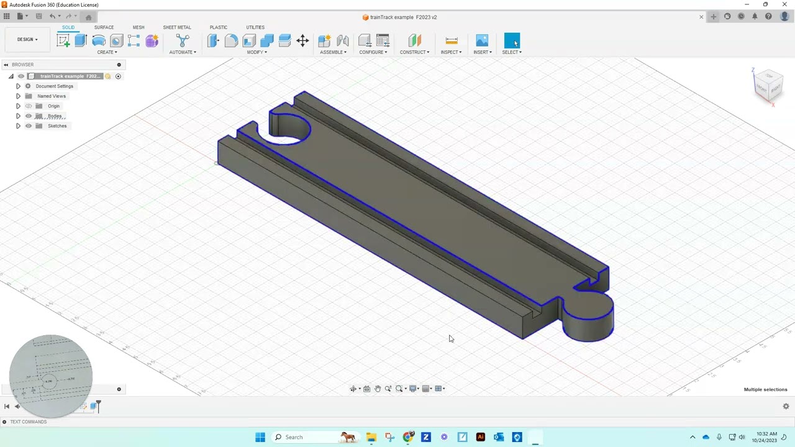The width and height of the screenshot is (795, 447).
Task: Activate the trainTrack component radio button
Action: point(118,76)
